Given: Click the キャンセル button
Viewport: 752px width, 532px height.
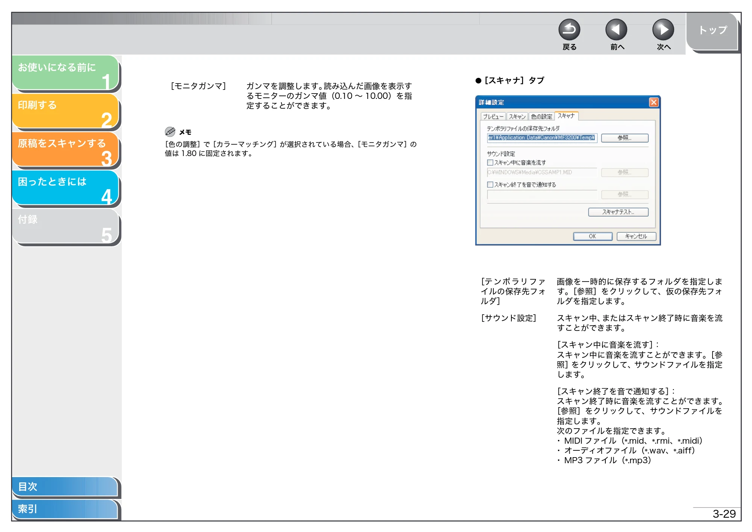Looking at the screenshot, I should click(636, 236).
